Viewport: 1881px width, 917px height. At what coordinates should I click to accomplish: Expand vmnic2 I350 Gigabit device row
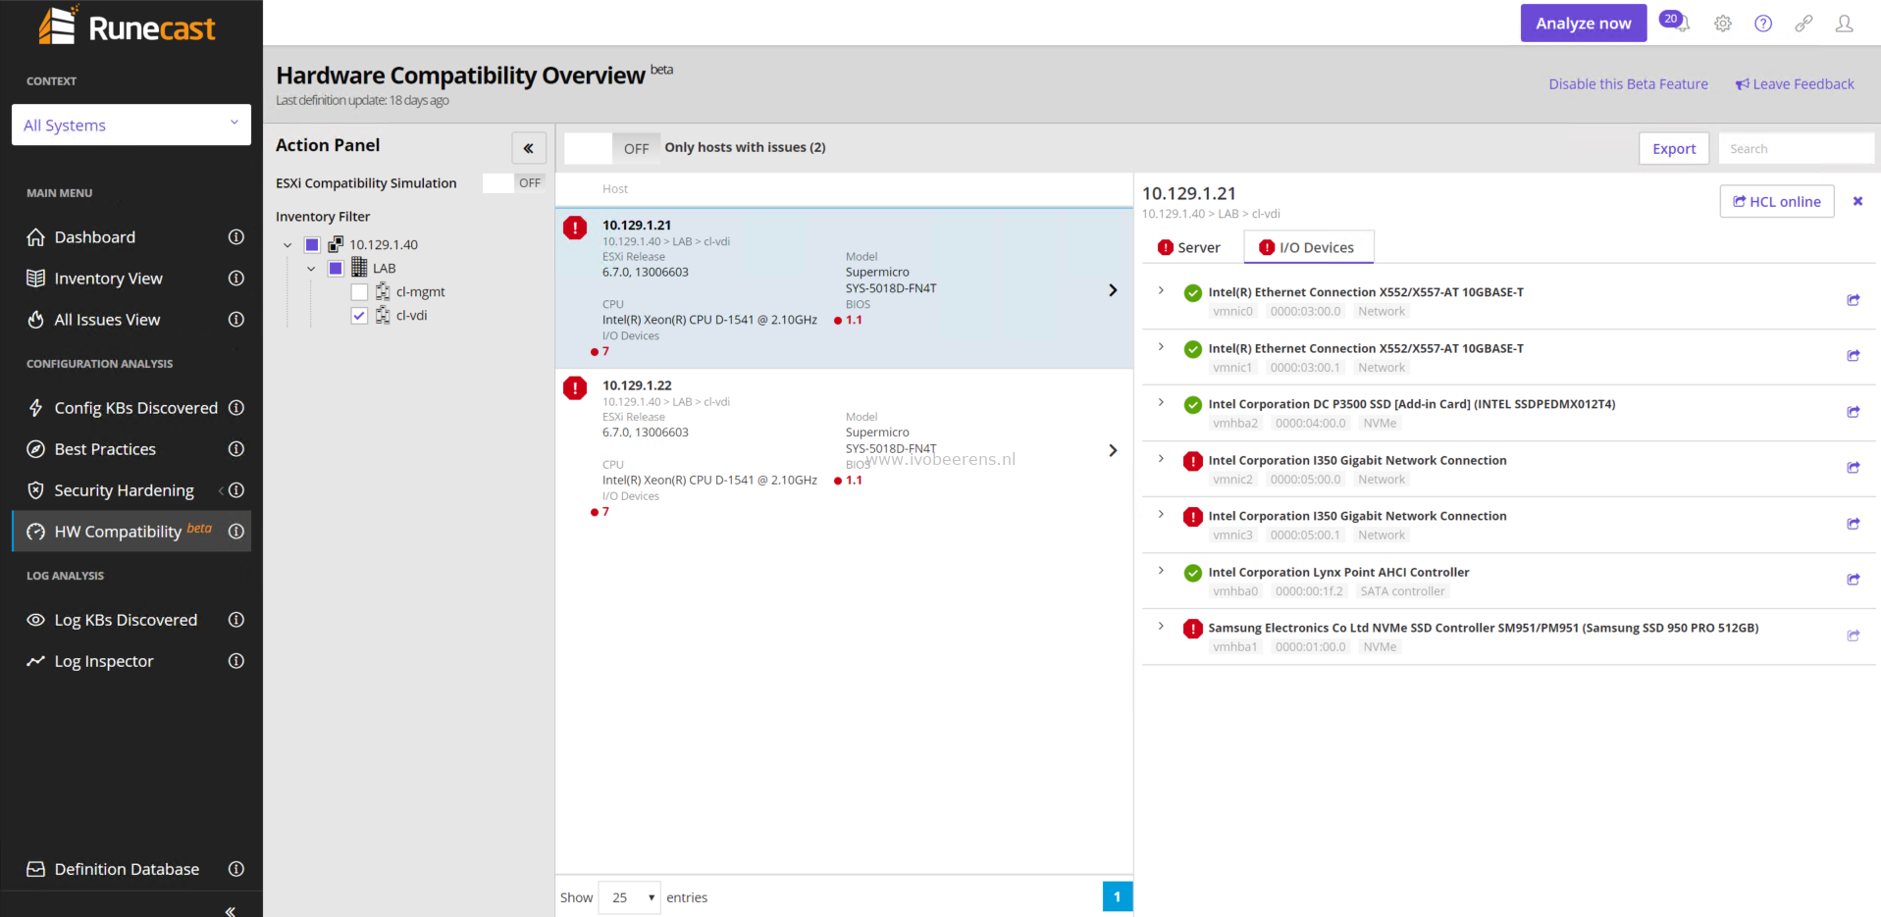coord(1161,458)
